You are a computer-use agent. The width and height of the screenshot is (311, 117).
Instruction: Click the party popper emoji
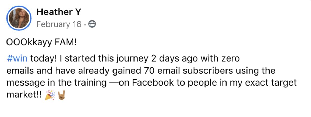click(x=50, y=96)
